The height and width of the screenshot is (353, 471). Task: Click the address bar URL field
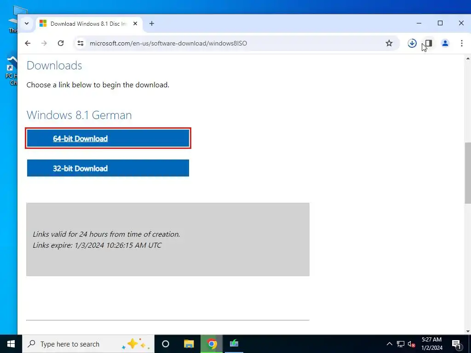click(236, 43)
